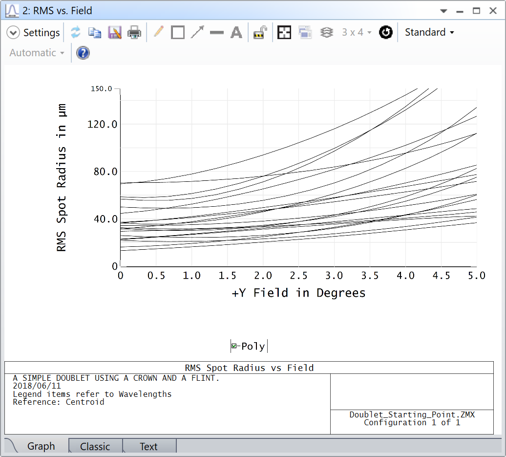This screenshot has height=457, width=506.
Task: Minimize the RMS vs. Field window
Action: coord(460,11)
